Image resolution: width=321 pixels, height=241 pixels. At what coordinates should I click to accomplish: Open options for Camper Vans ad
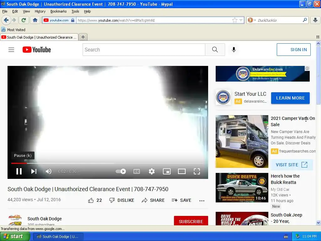point(306,119)
